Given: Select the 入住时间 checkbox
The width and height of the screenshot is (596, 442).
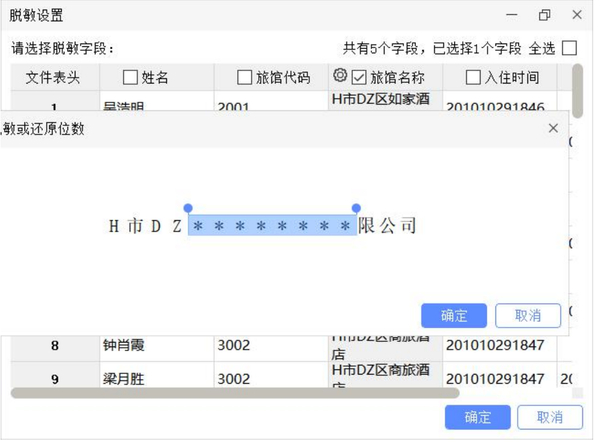Looking at the screenshot, I should [473, 77].
